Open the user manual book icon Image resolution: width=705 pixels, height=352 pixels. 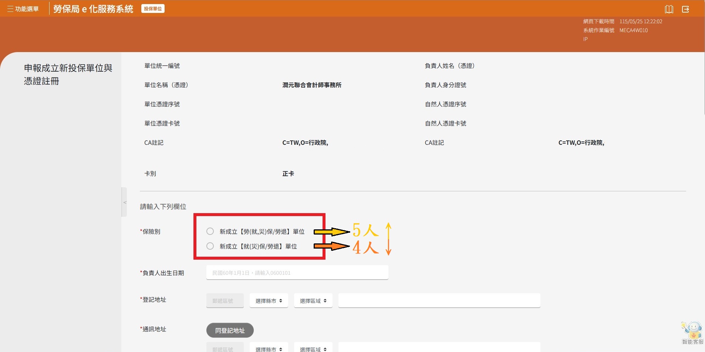pos(669,9)
